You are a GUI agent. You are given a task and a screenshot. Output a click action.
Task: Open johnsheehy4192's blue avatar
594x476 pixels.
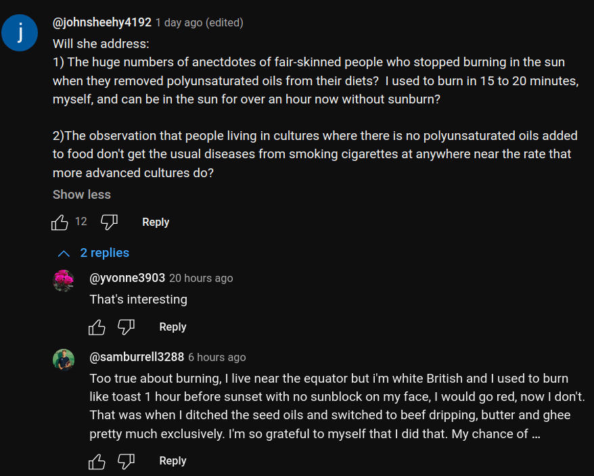[x=20, y=33]
